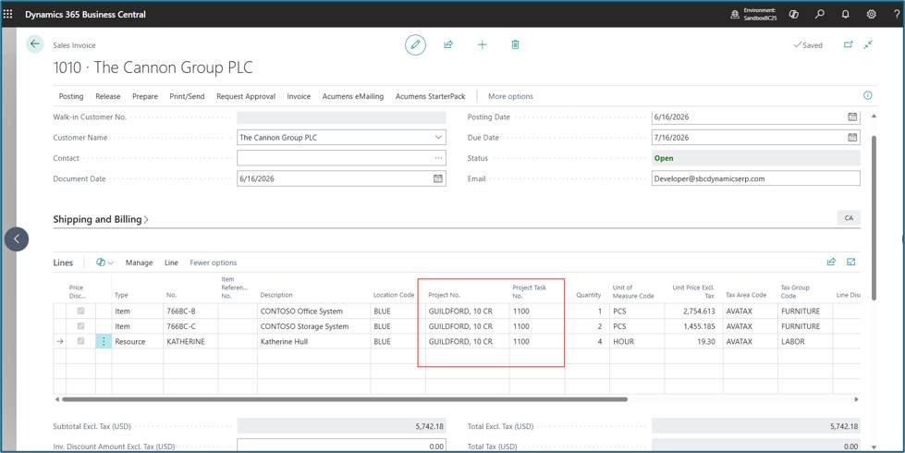905x453 pixels.
Task: Delete the invoice with trash icon
Action: tap(516, 45)
